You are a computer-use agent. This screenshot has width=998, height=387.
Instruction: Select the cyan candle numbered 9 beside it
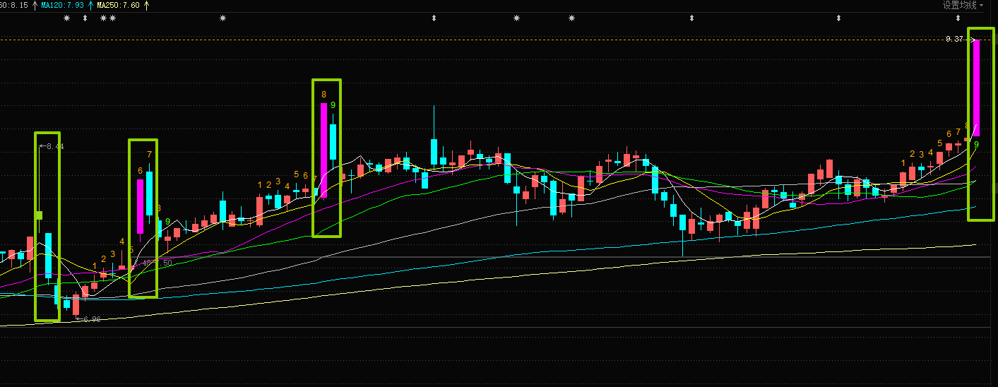pyautogui.click(x=333, y=142)
